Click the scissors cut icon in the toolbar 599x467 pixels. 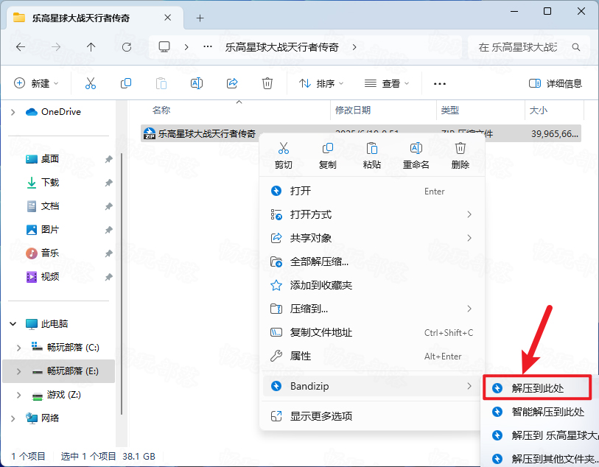pyautogui.click(x=91, y=83)
